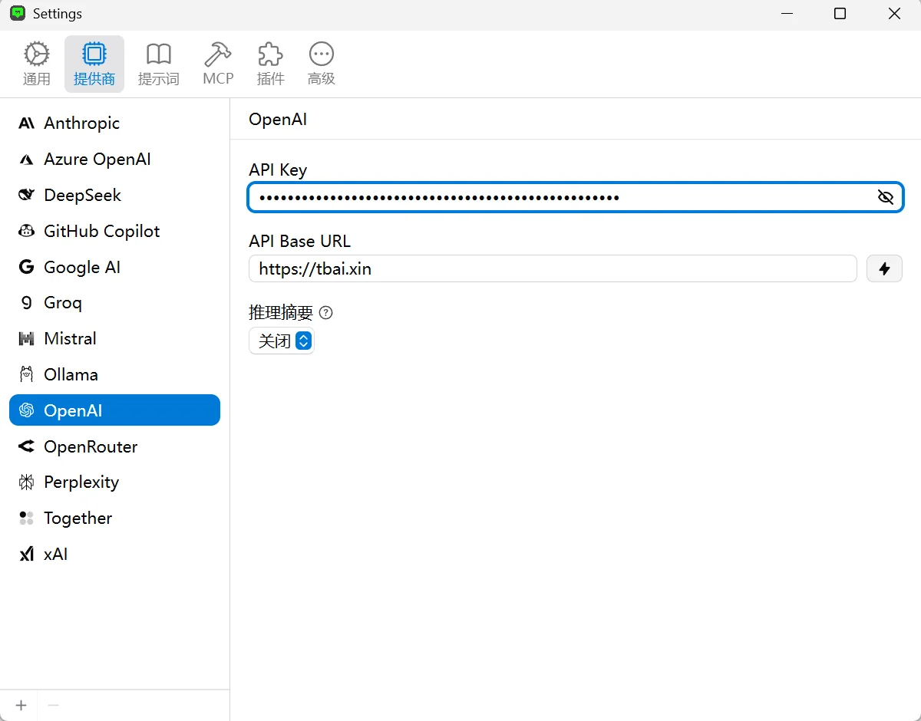Remove provider using the minus button
The width and height of the screenshot is (921, 721).
tap(54, 706)
